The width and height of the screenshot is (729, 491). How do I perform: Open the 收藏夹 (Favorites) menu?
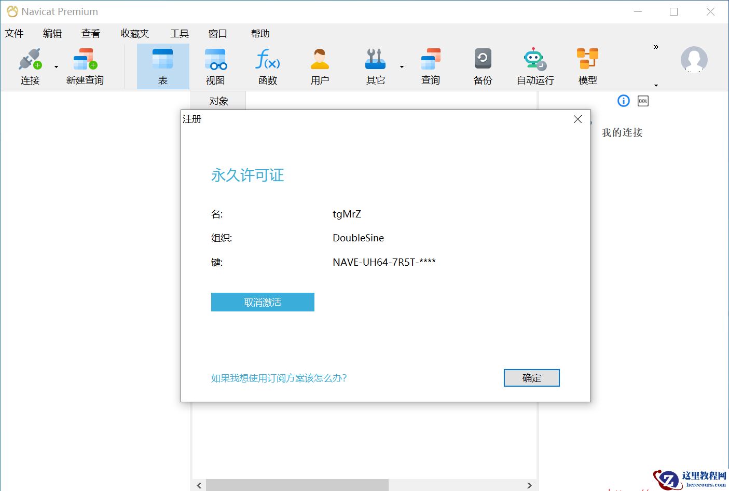tap(135, 34)
